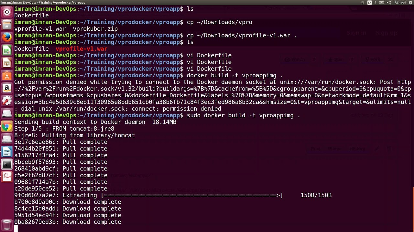Open LibreOffice Writer from the dock
The image size is (414, 232).
(x=7, y=151)
